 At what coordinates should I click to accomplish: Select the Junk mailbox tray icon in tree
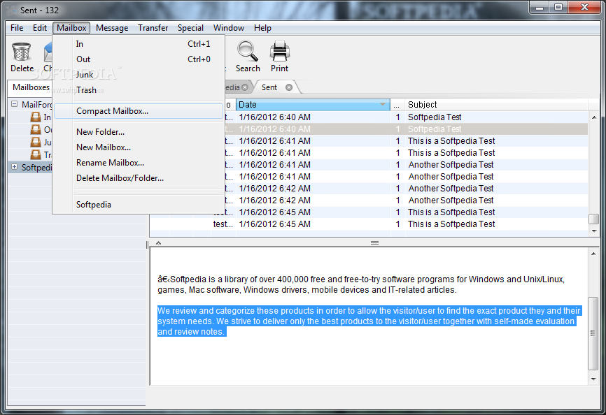[x=36, y=142]
